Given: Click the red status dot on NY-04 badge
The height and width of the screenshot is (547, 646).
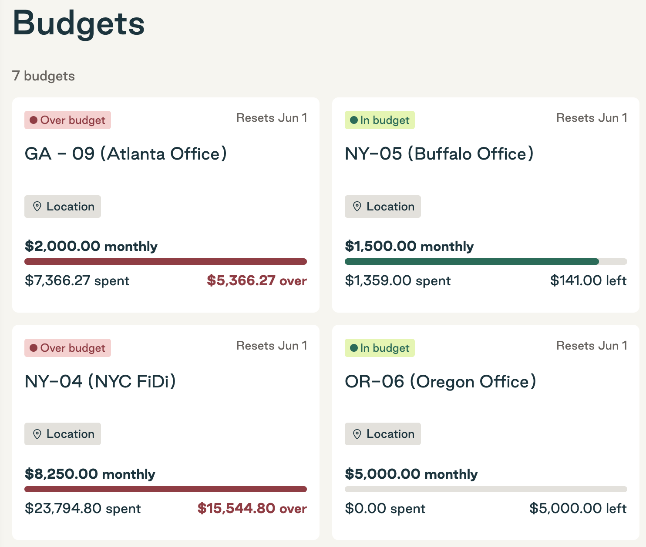Looking at the screenshot, I should 33,347.
